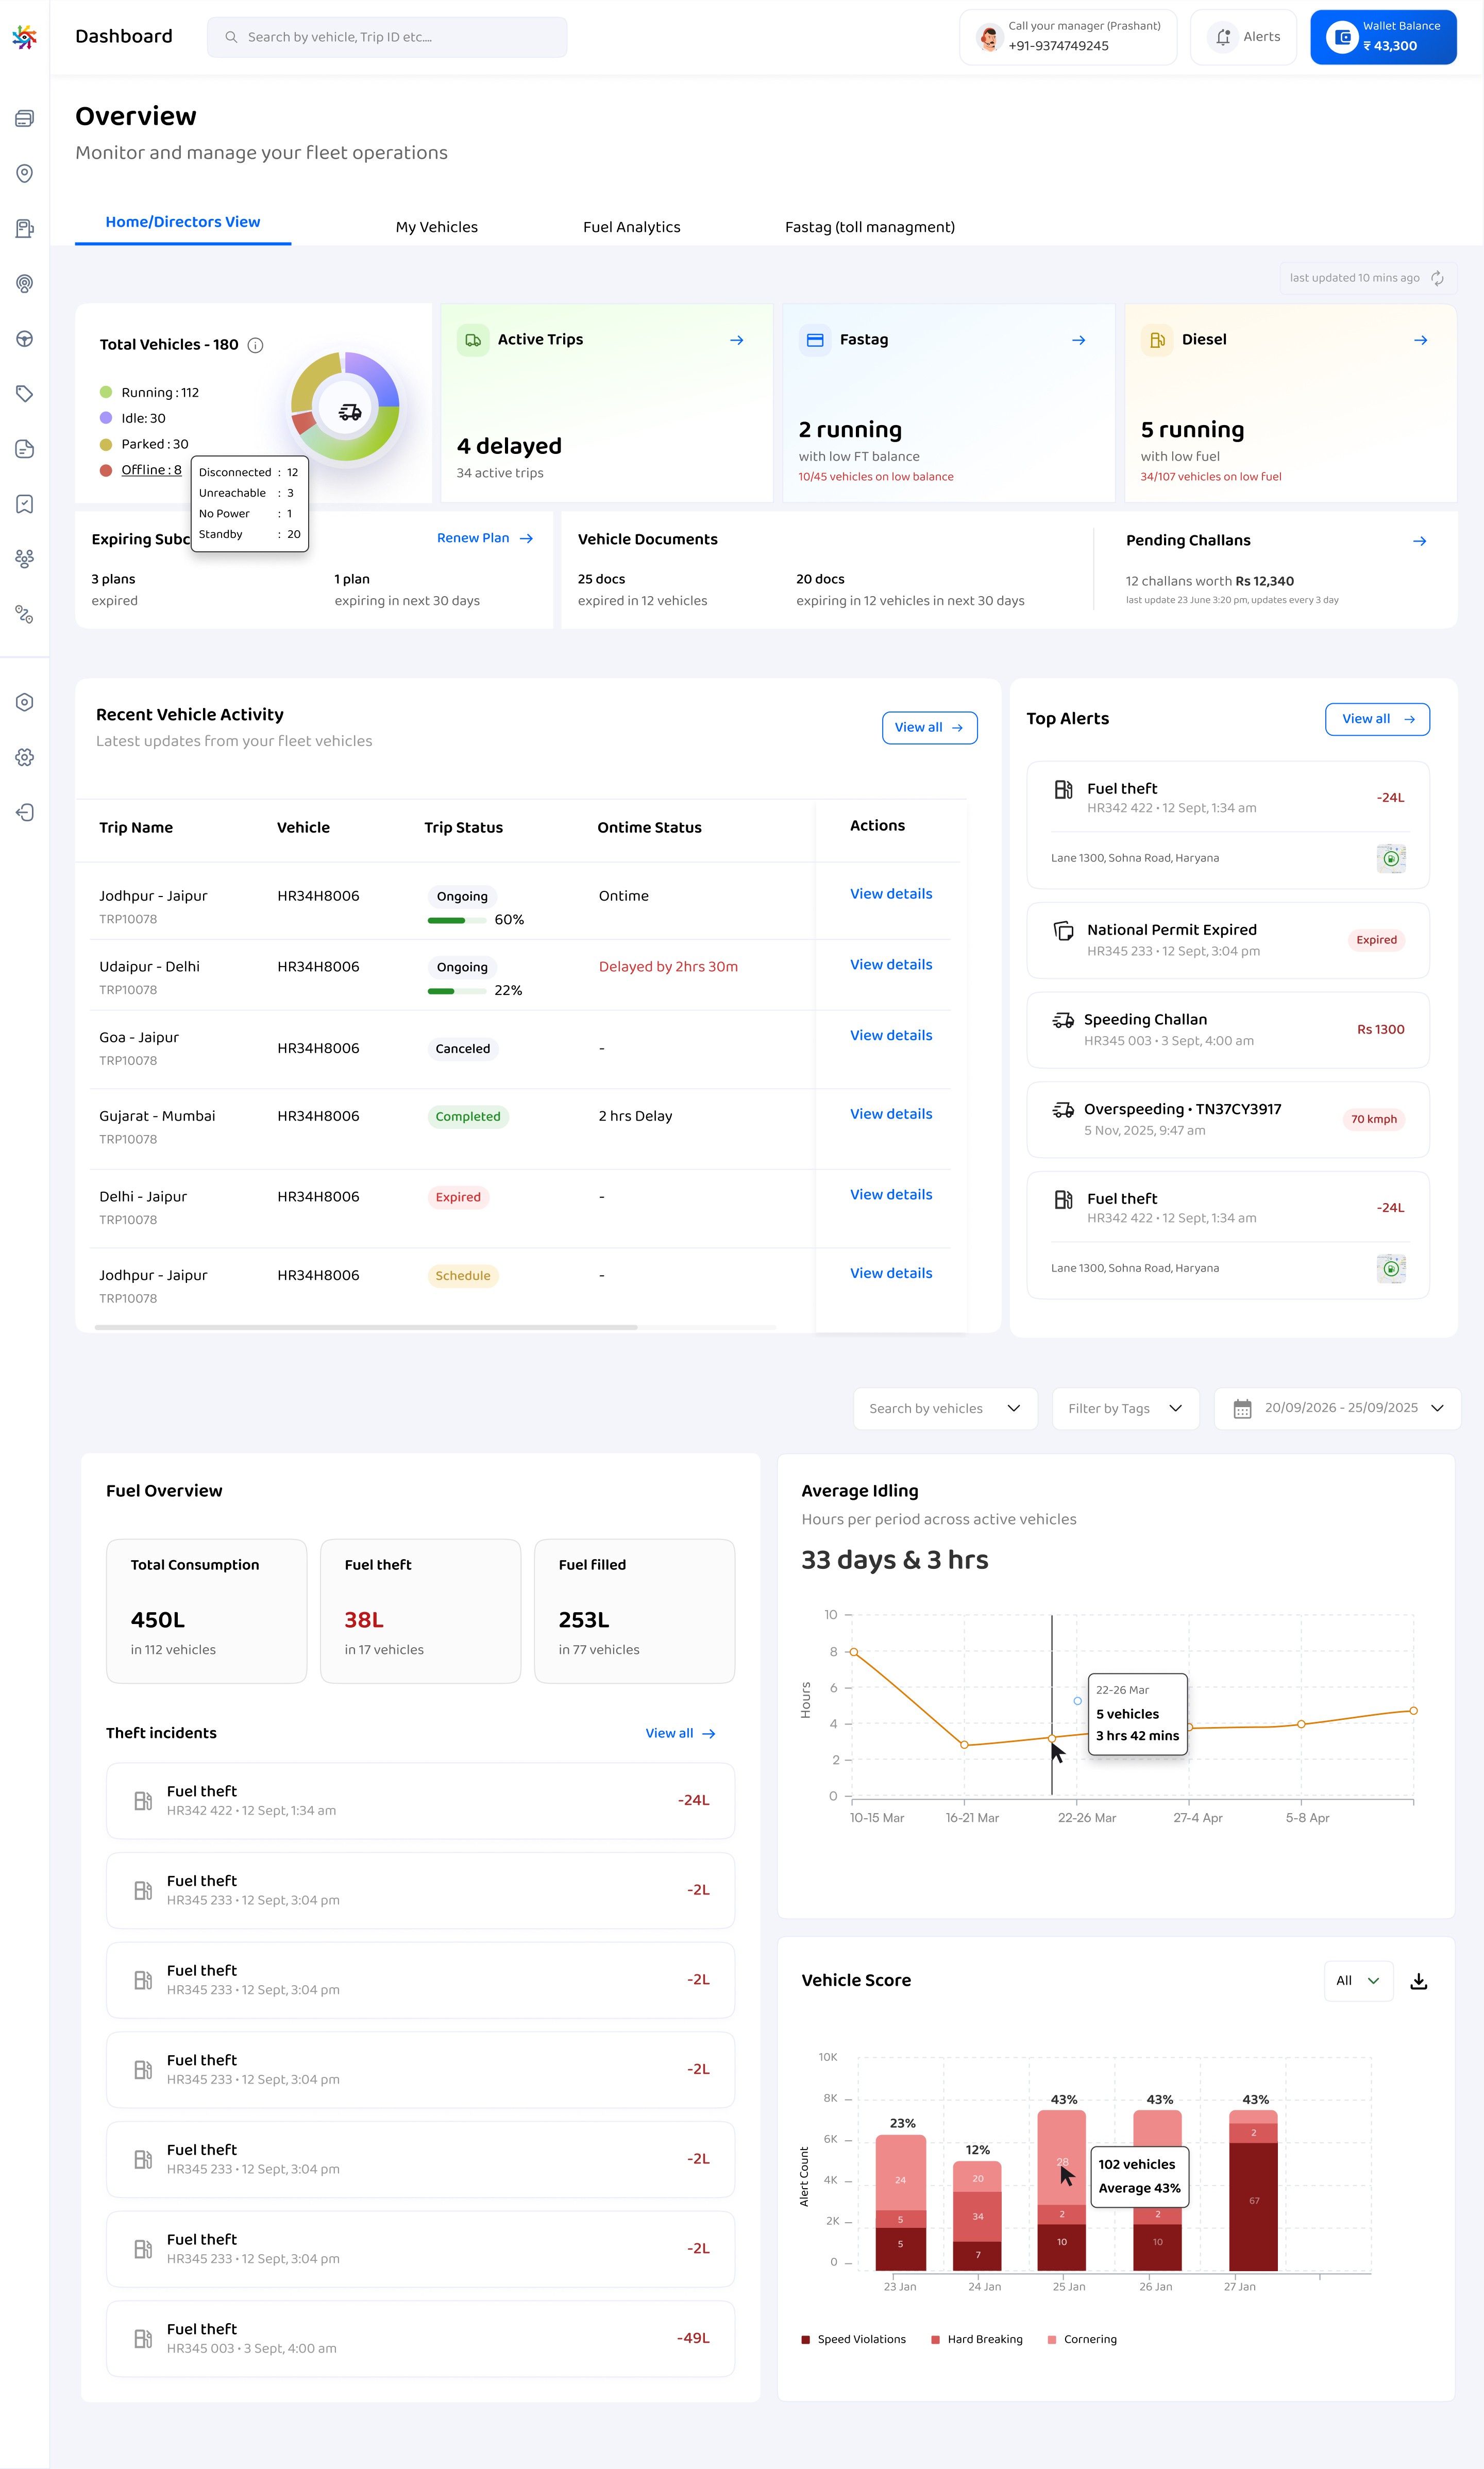The image size is (1484, 2469).
Task: Open the steering wheel drivers icon
Action: 25,339
